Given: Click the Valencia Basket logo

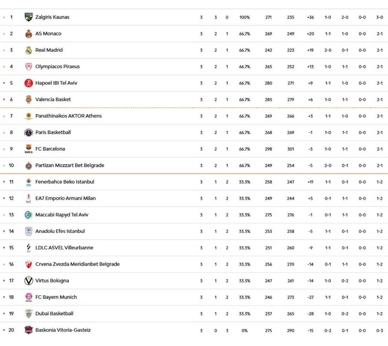Looking at the screenshot, I should point(28,100).
